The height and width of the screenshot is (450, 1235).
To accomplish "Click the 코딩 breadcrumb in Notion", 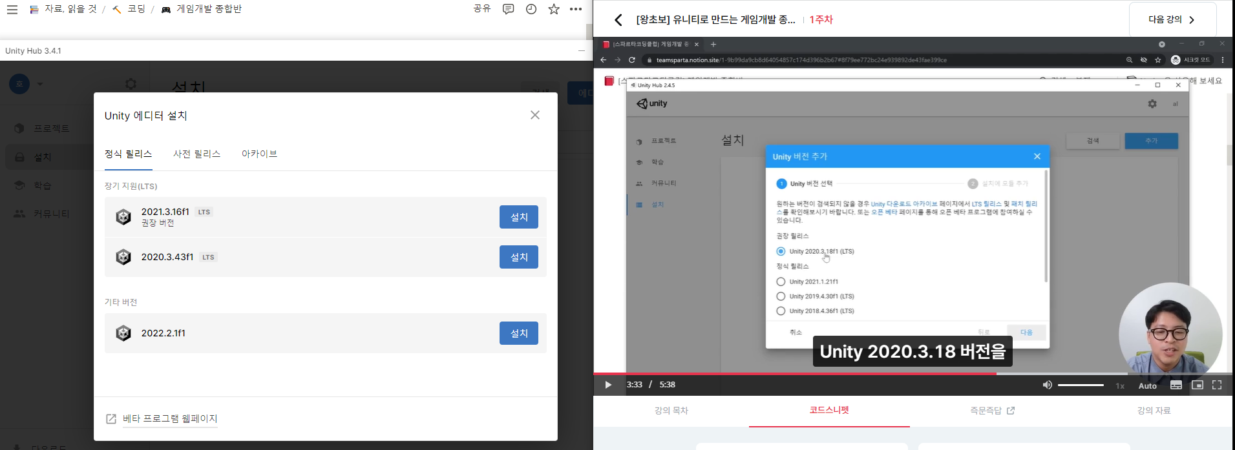I will coord(129,9).
